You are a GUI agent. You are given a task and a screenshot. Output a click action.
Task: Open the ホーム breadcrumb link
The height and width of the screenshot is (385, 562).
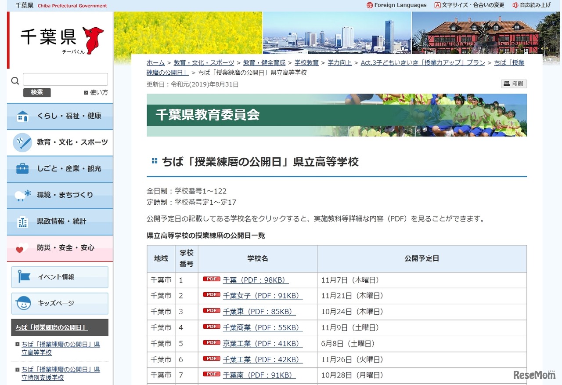point(155,62)
